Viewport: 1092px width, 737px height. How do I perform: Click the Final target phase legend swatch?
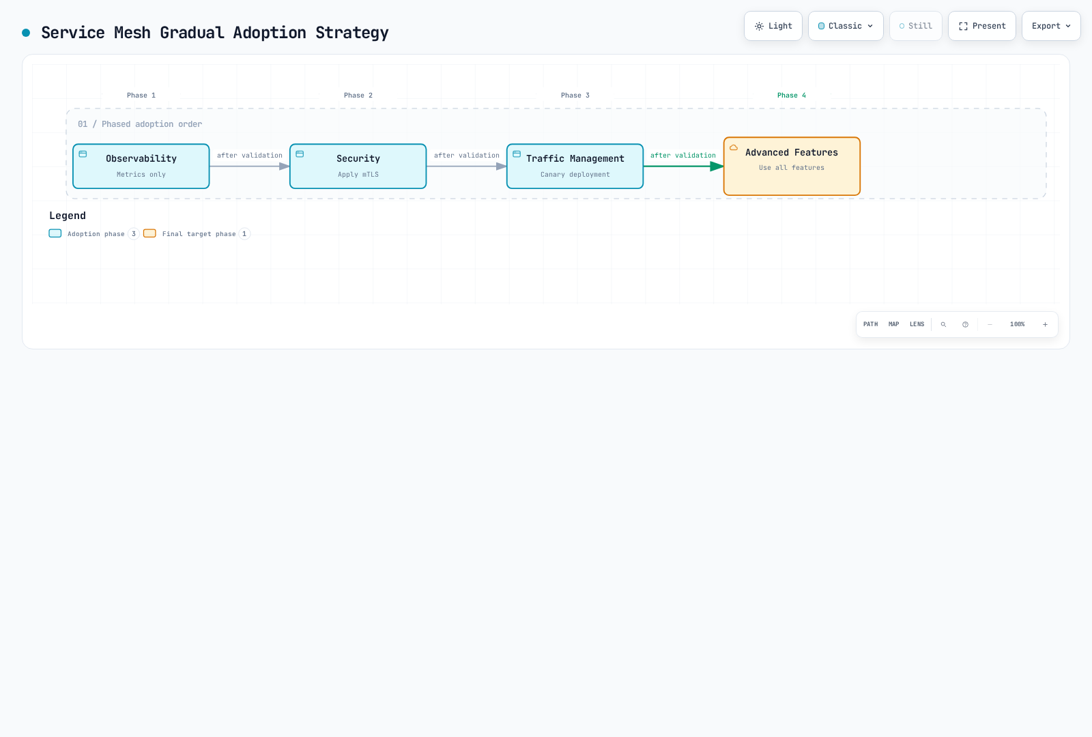pyautogui.click(x=149, y=233)
